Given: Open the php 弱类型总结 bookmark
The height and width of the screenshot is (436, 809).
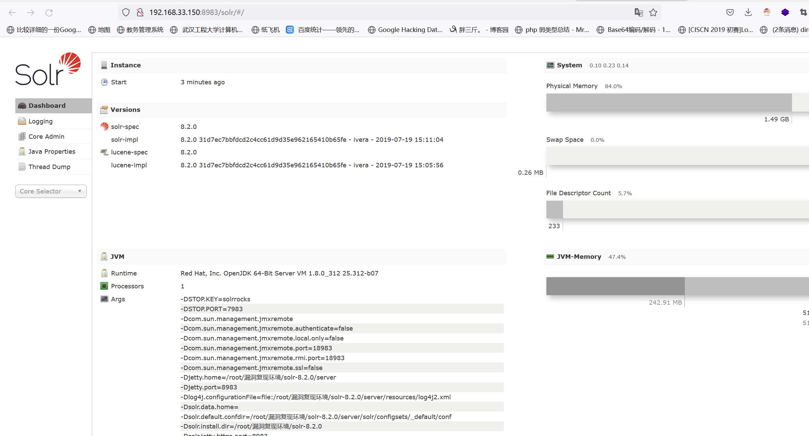Looking at the screenshot, I should (552, 30).
